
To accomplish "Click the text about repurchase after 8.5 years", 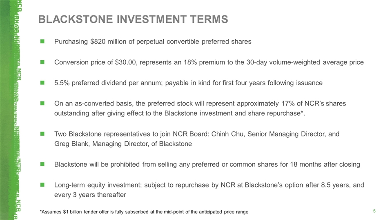I will [x=209, y=185].
